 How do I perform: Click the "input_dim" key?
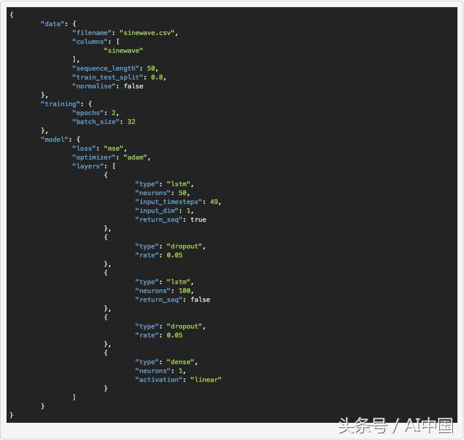coord(157,211)
